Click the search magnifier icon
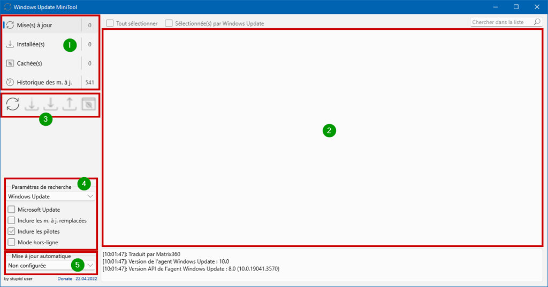The image size is (548, 287). [x=537, y=22]
